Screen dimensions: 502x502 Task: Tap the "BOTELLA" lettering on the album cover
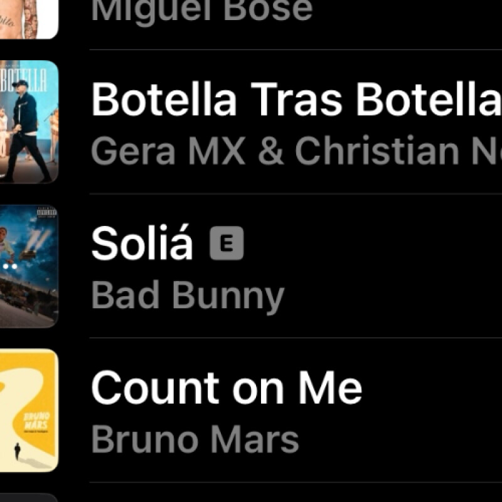click(31, 81)
